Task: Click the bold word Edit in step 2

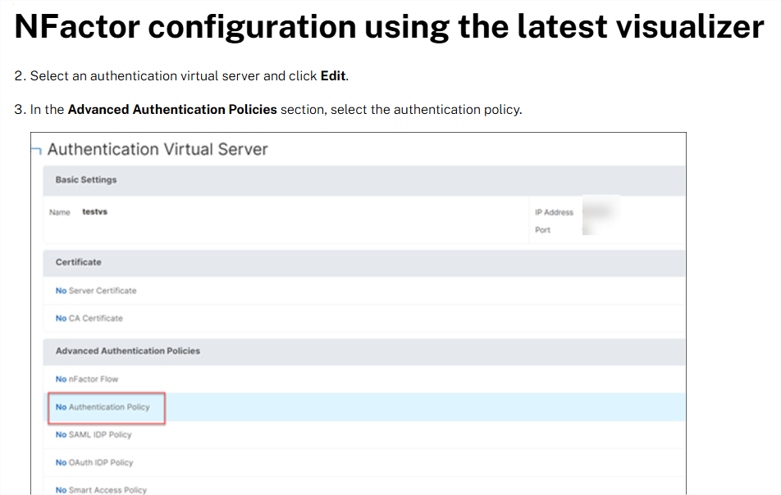Action: [333, 75]
